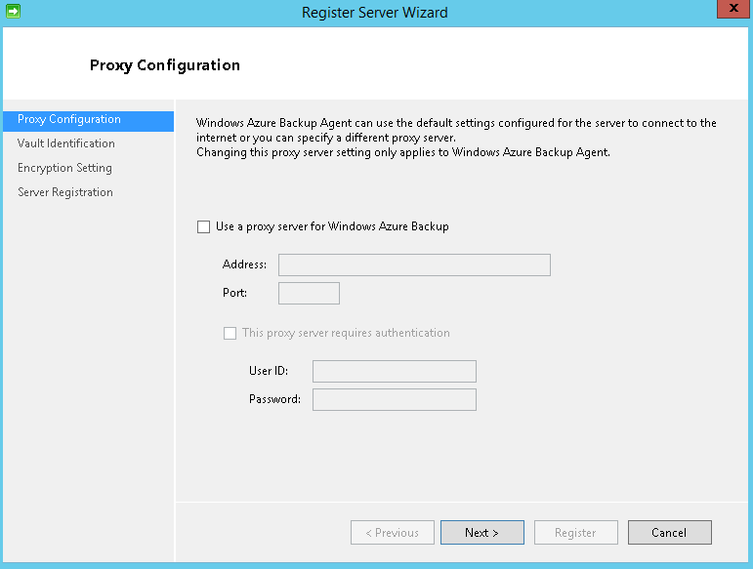Proceed with the Next button
The image size is (753, 569).
click(482, 533)
